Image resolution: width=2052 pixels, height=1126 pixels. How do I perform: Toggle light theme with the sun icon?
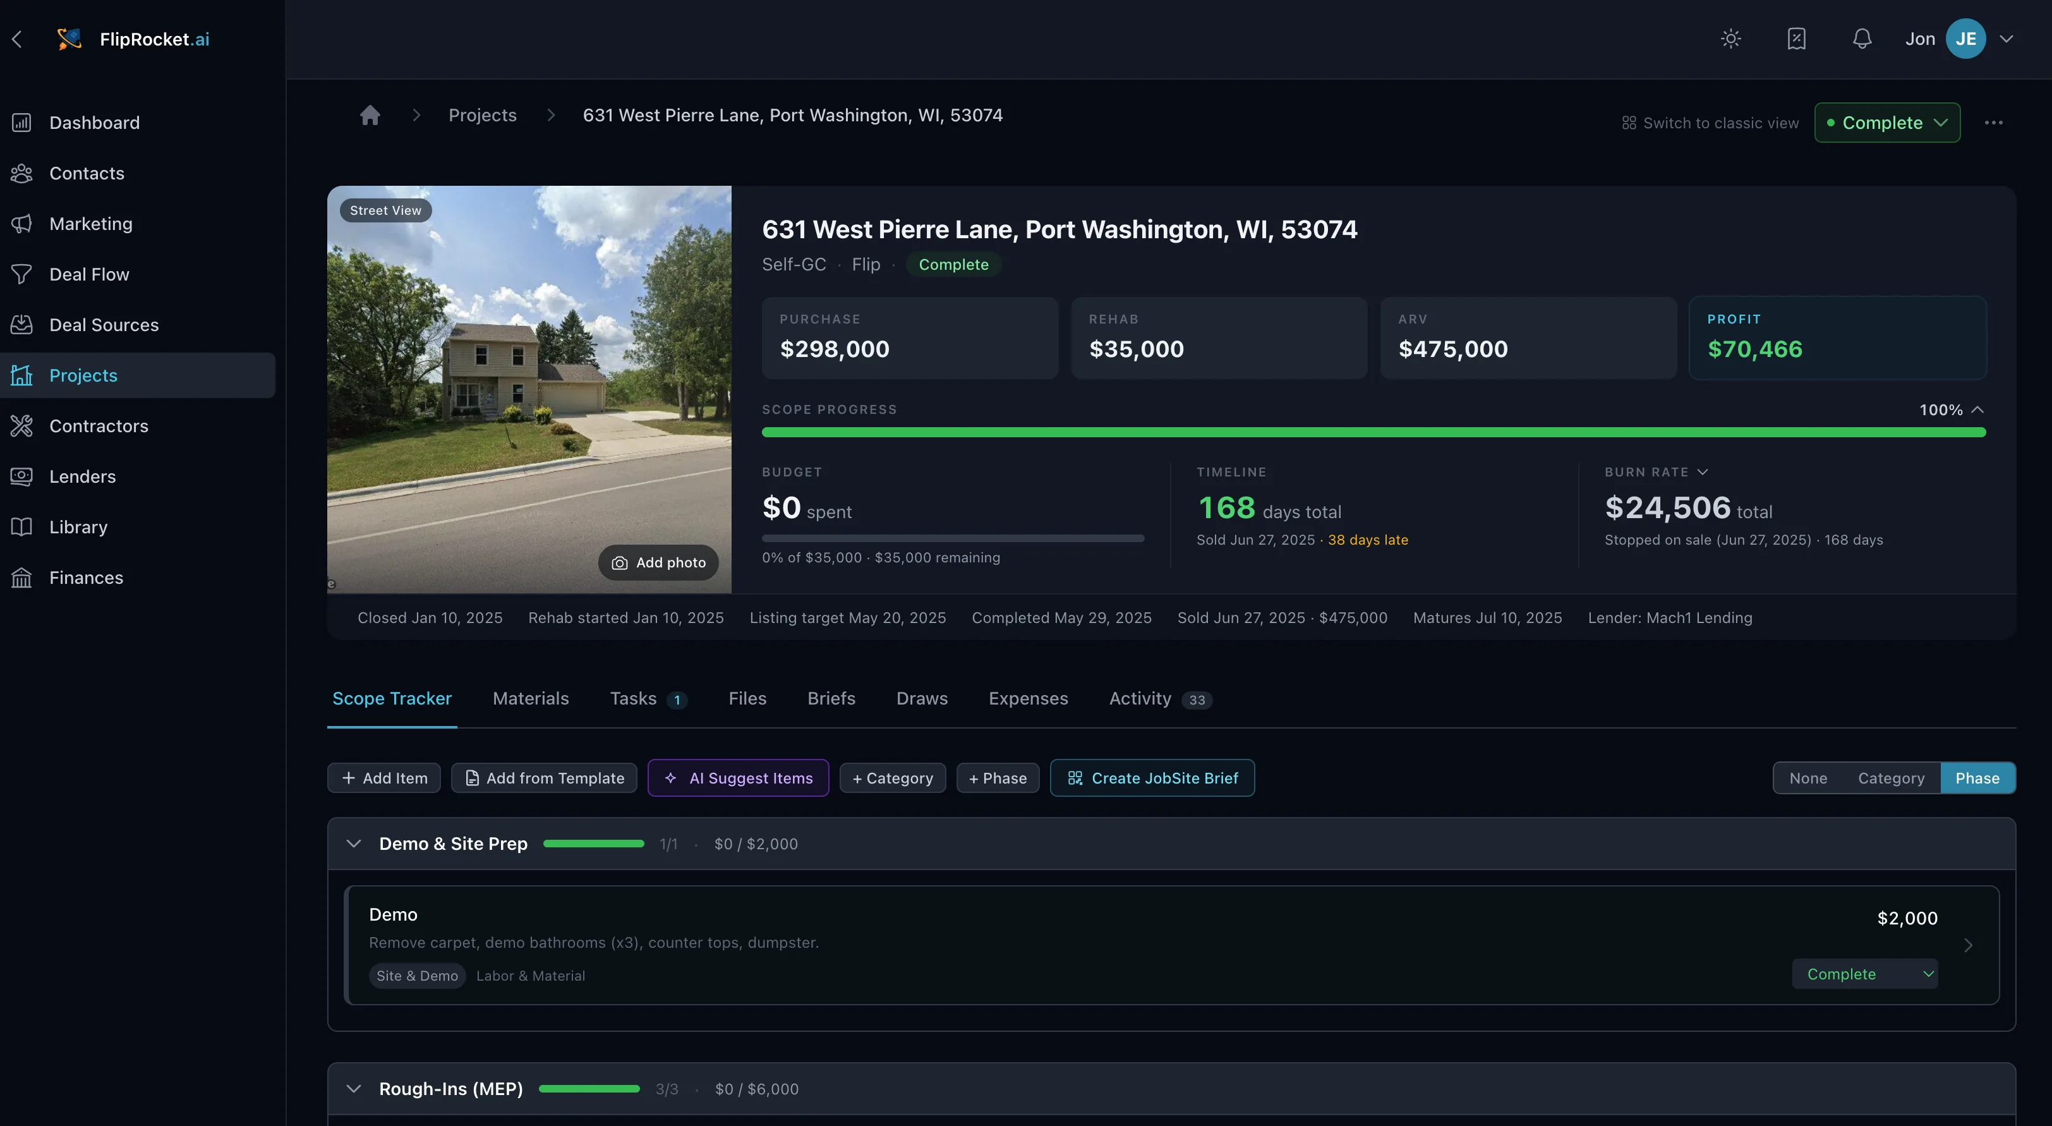(x=1730, y=39)
